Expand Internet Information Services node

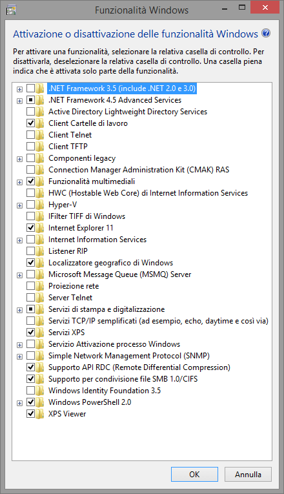coord(19,241)
